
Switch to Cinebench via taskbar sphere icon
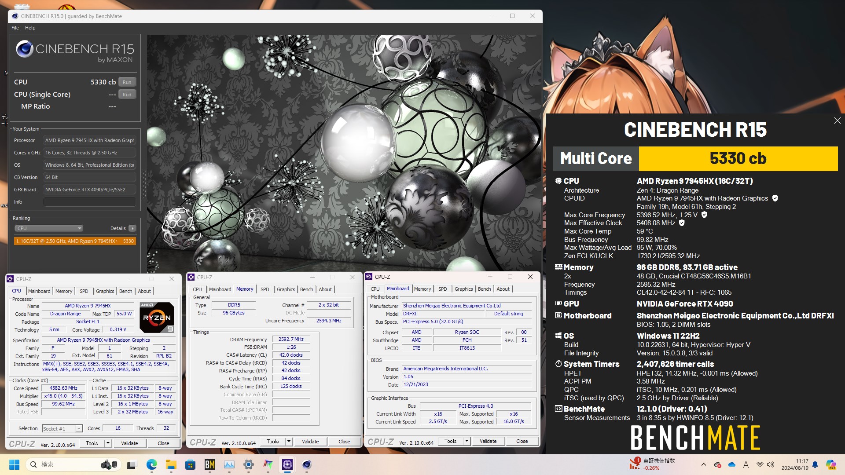pos(307,464)
